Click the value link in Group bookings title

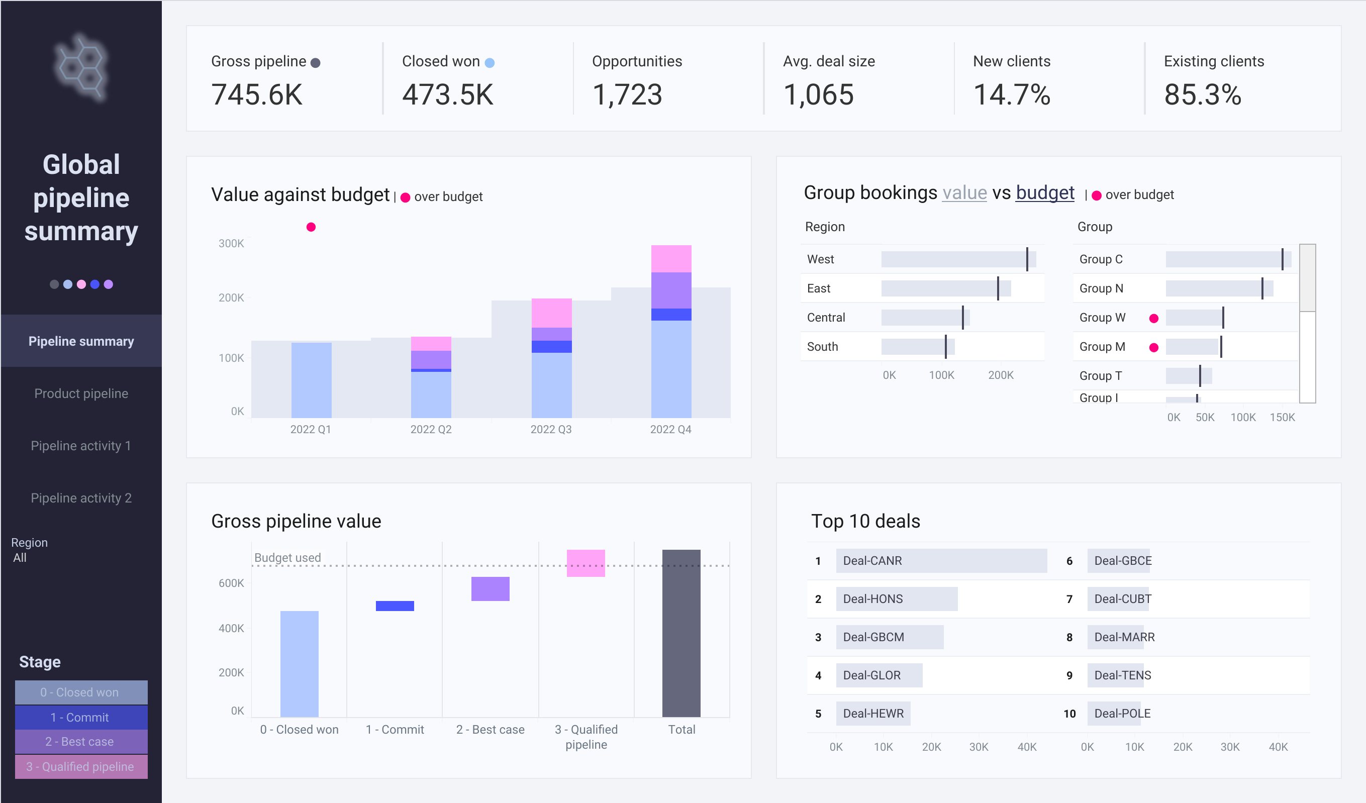pyautogui.click(x=964, y=193)
